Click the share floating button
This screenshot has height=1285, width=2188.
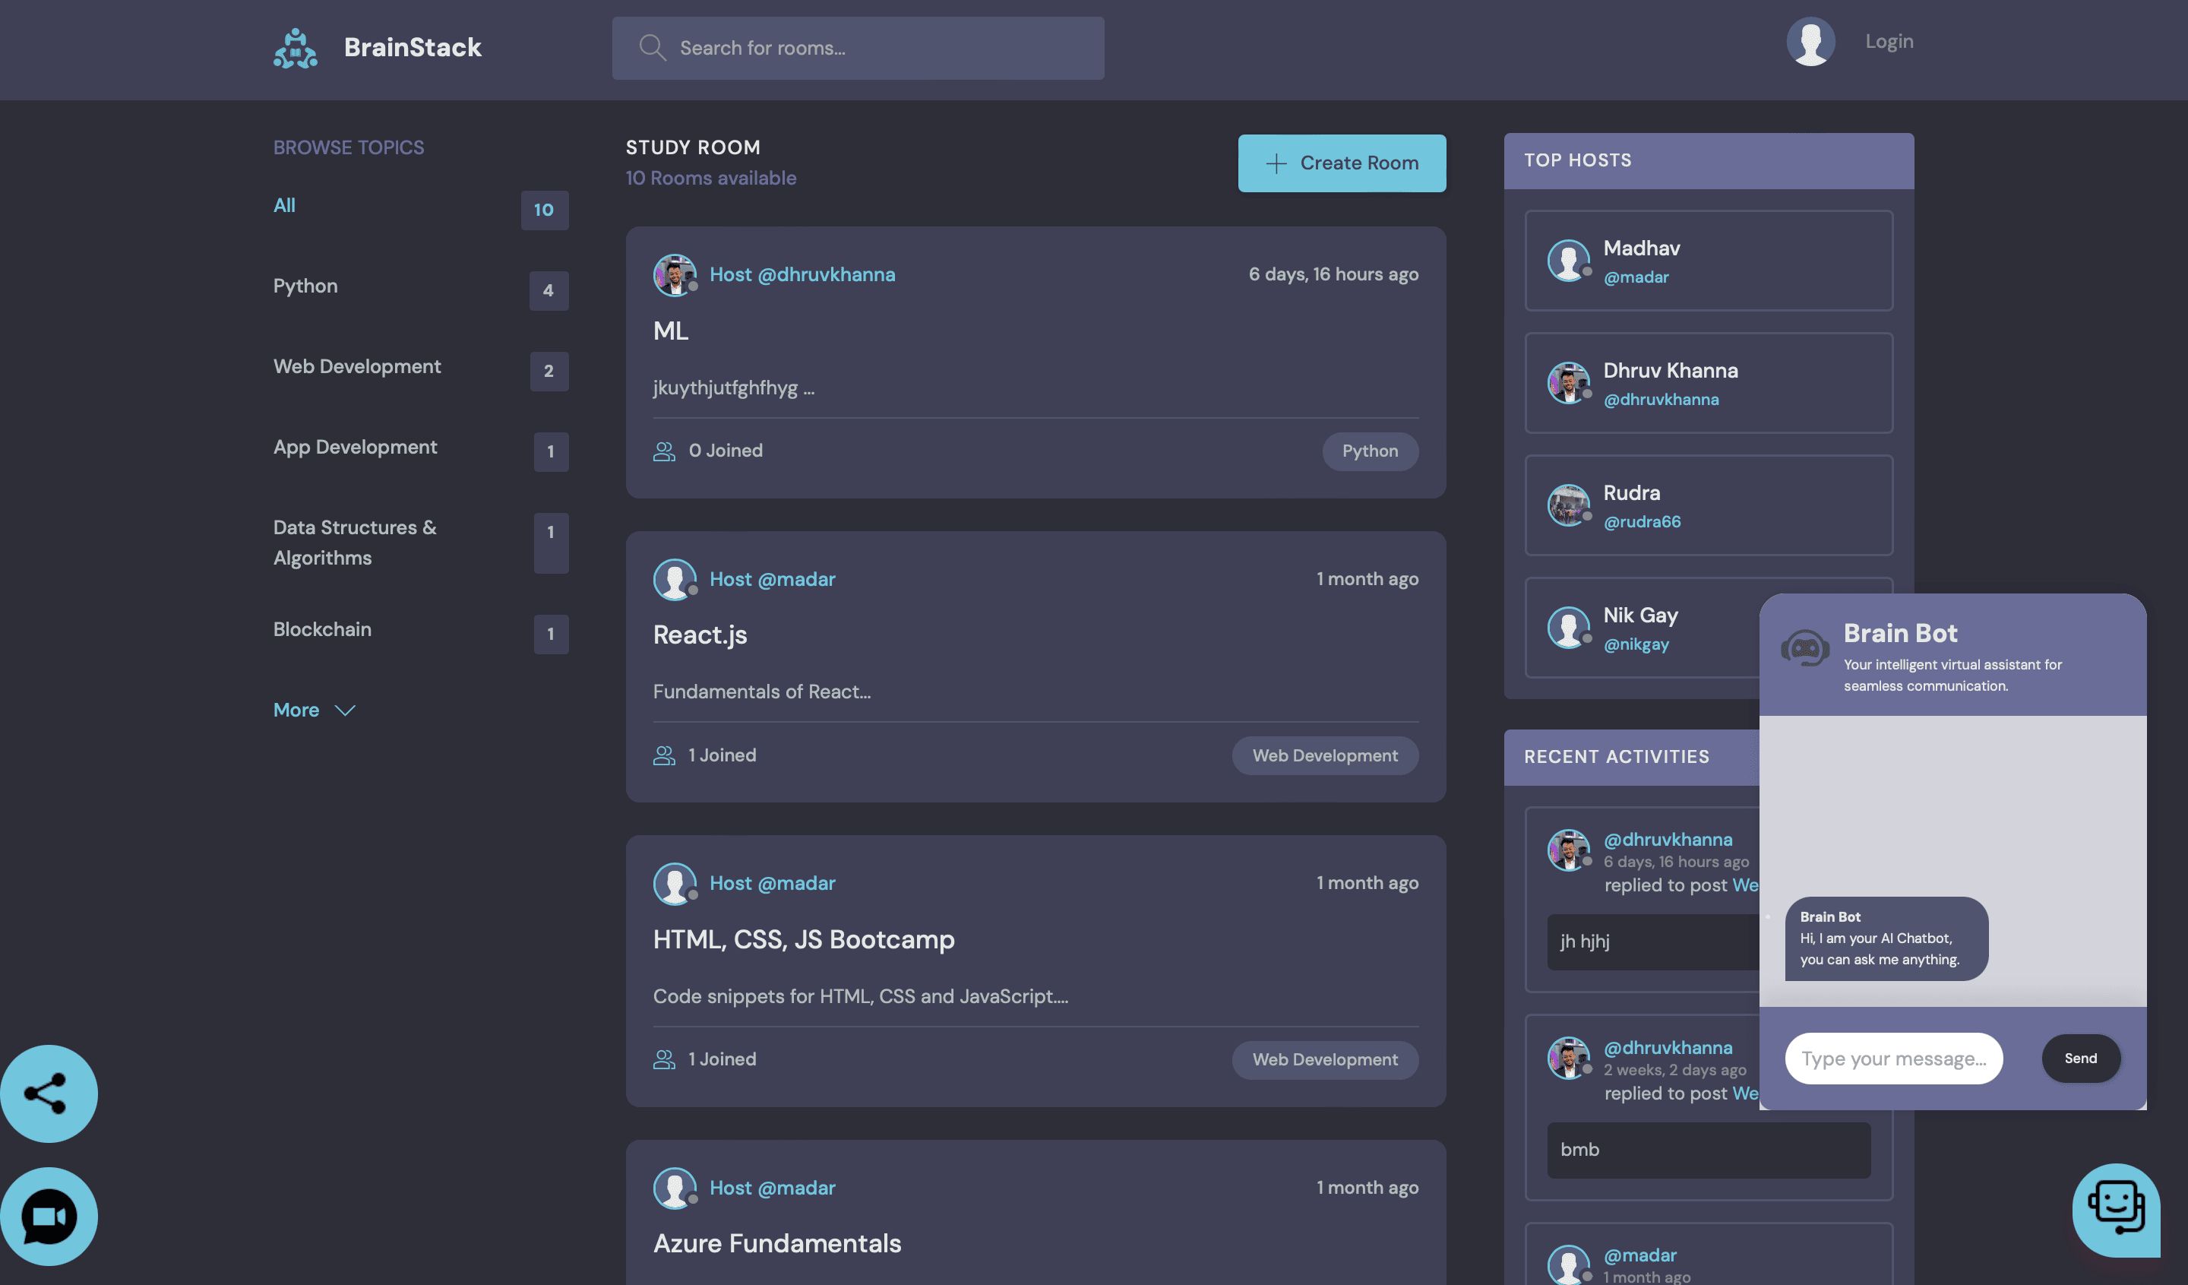pos(49,1093)
